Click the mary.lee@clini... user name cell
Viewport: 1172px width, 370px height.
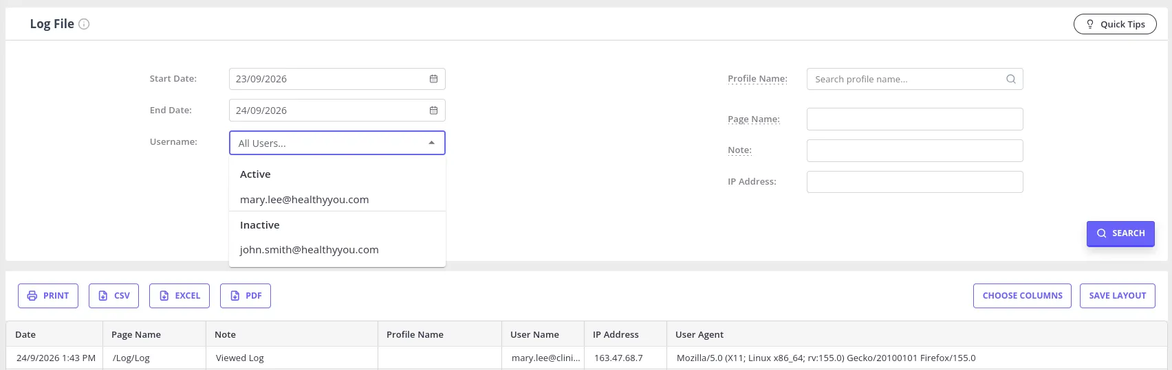pyautogui.click(x=543, y=358)
